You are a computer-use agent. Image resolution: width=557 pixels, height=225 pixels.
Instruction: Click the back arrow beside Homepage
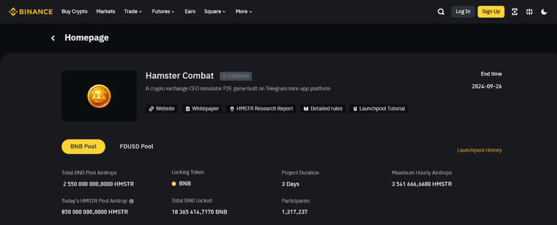[53, 38]
